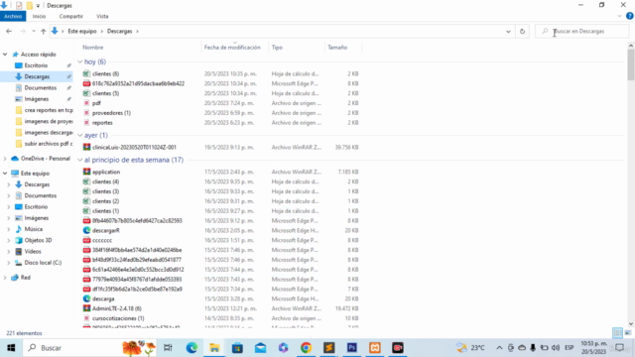Expand OneDrive - Personal in navigation pane

[5, 159]
